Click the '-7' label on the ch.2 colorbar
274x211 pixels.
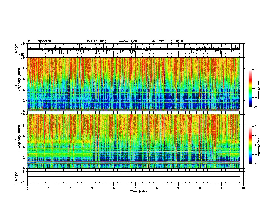pos(255,164)
